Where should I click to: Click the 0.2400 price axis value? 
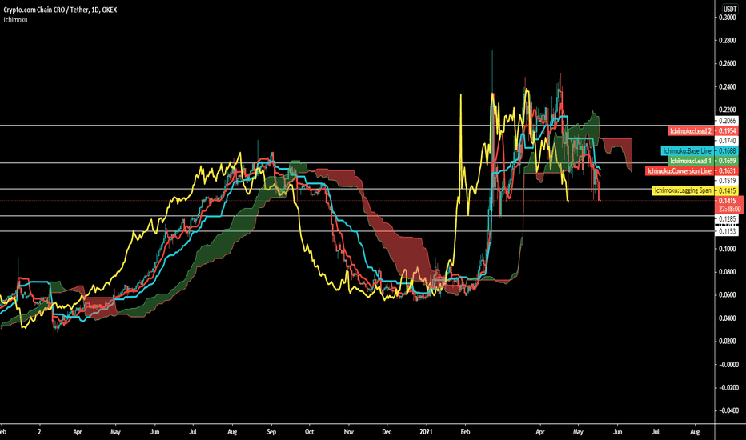[727, 87]
